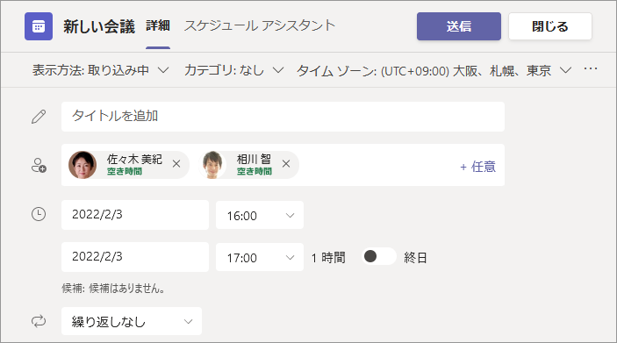Screen dimensions: 617x343
Task: Open the 16:00 start time dropdown
Action: [x=260, y=215]
